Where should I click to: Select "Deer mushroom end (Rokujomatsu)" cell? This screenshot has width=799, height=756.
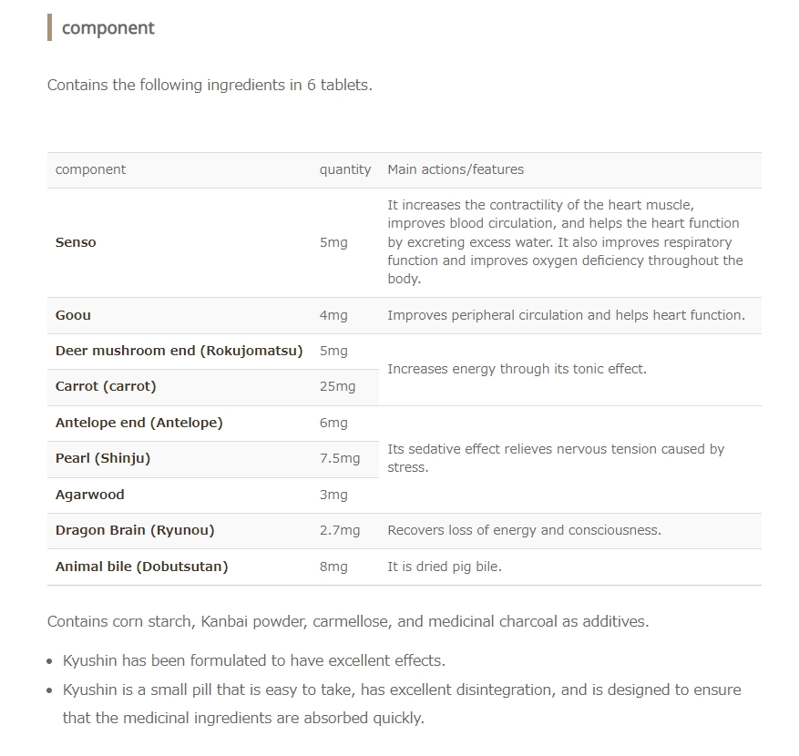click(179, 351)
